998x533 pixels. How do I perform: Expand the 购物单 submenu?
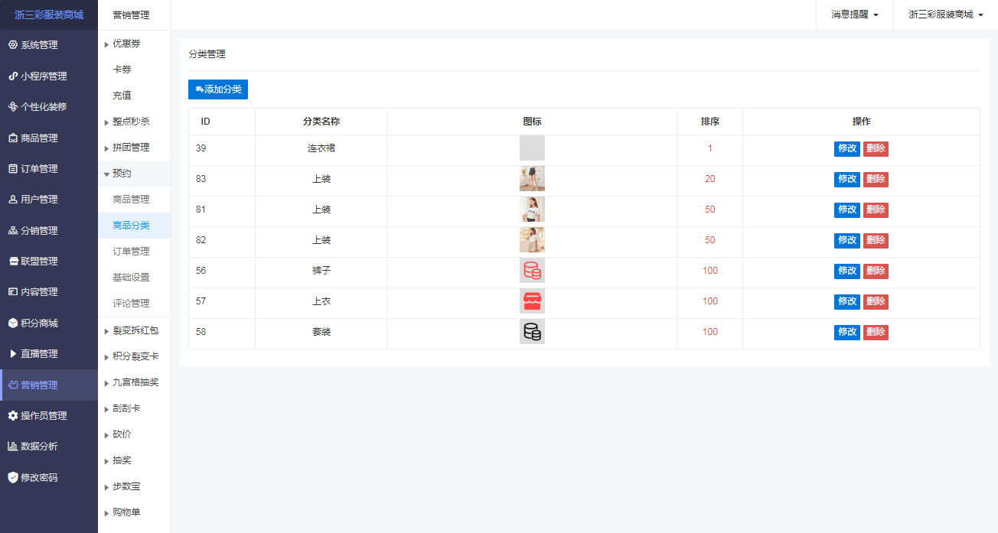(x=134, y=512)
